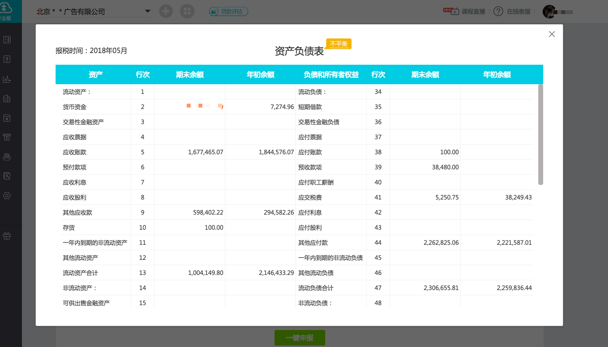Open the calendar icon in sidebar
The width and height of the screenshot is (608, 347).
(x=7, y=118)
